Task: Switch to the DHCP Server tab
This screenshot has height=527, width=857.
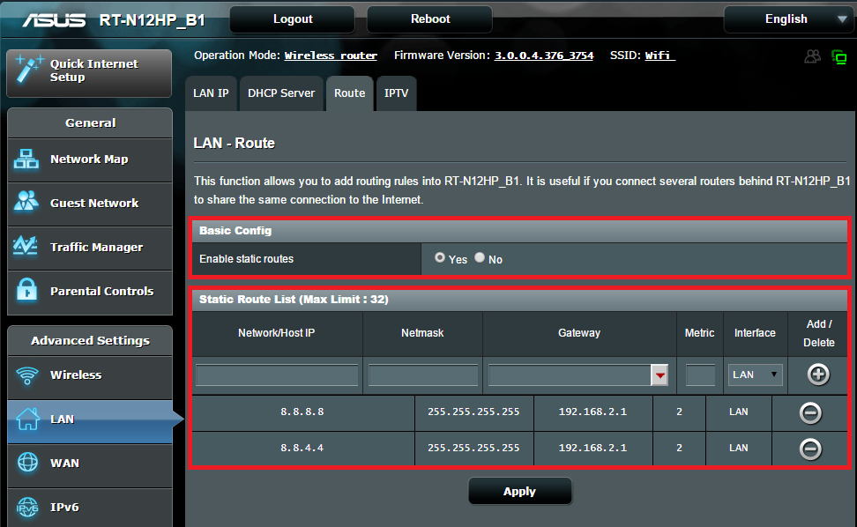Action: pyautogui.click(x=281, y=93)
